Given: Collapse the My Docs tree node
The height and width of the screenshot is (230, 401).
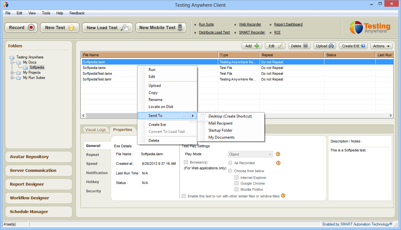Looking at the screenshot, I should tap(12, 62).
